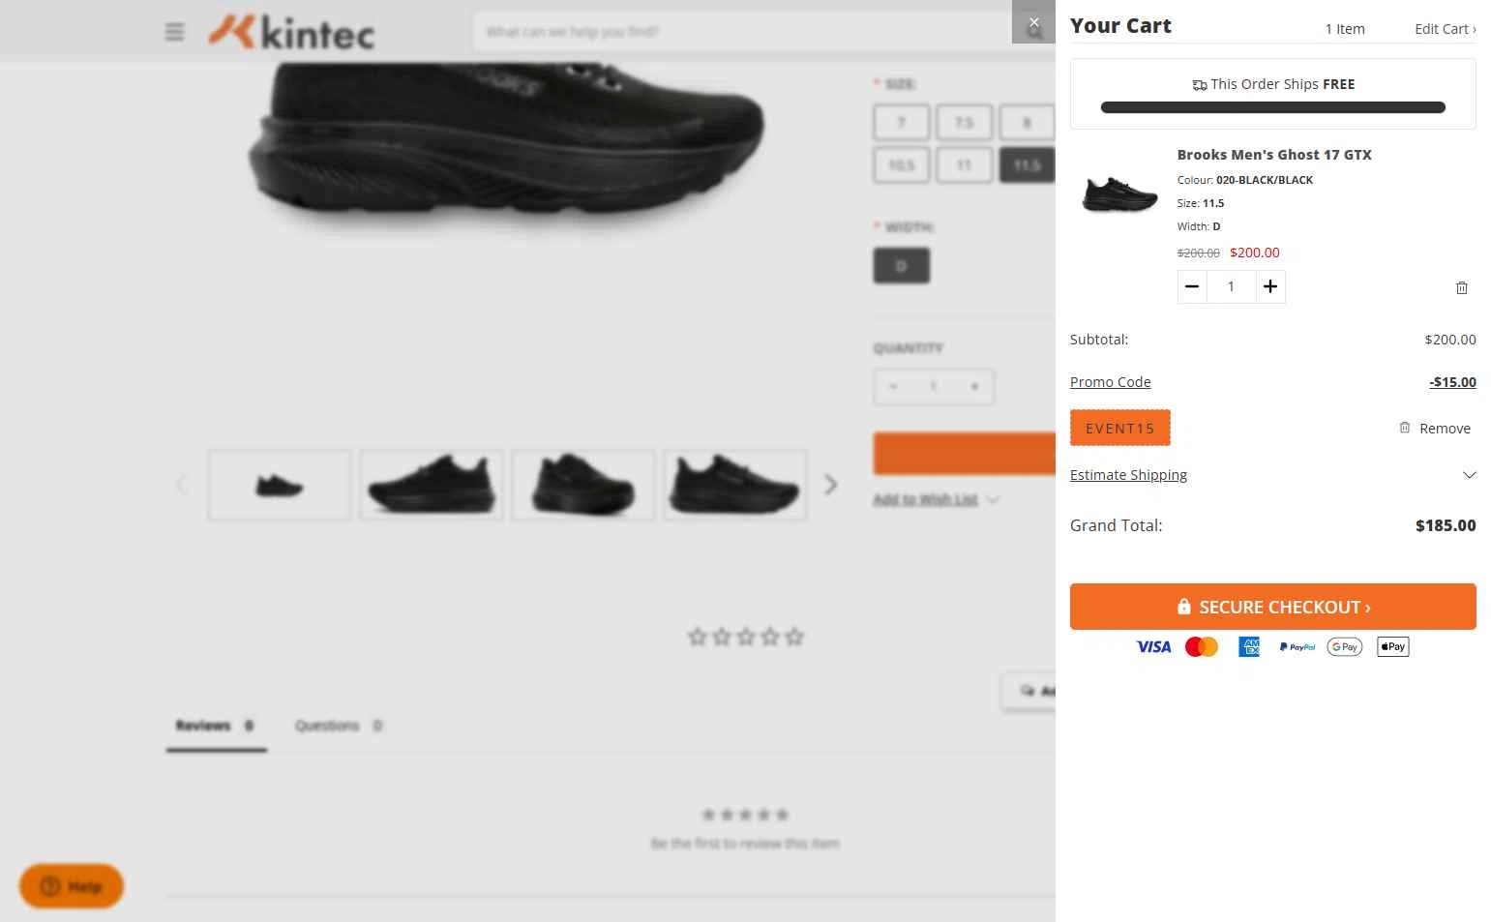Select size 10.5 on the product page
This screenshot has height=922, width=1491.
coord(902,165)
